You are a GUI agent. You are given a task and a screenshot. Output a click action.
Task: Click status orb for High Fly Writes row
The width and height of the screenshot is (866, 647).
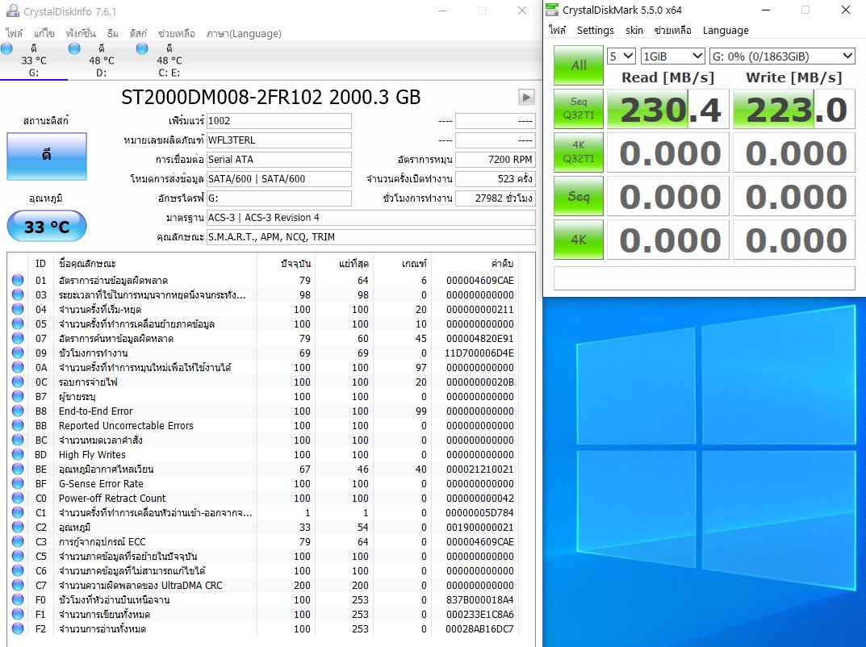coord(18,455)
